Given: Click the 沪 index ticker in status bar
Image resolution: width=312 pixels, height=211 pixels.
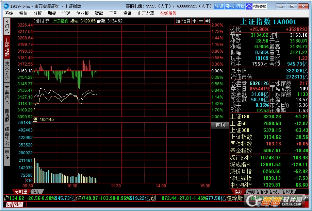Looking at the screenshot, I should tap(39, 198).
